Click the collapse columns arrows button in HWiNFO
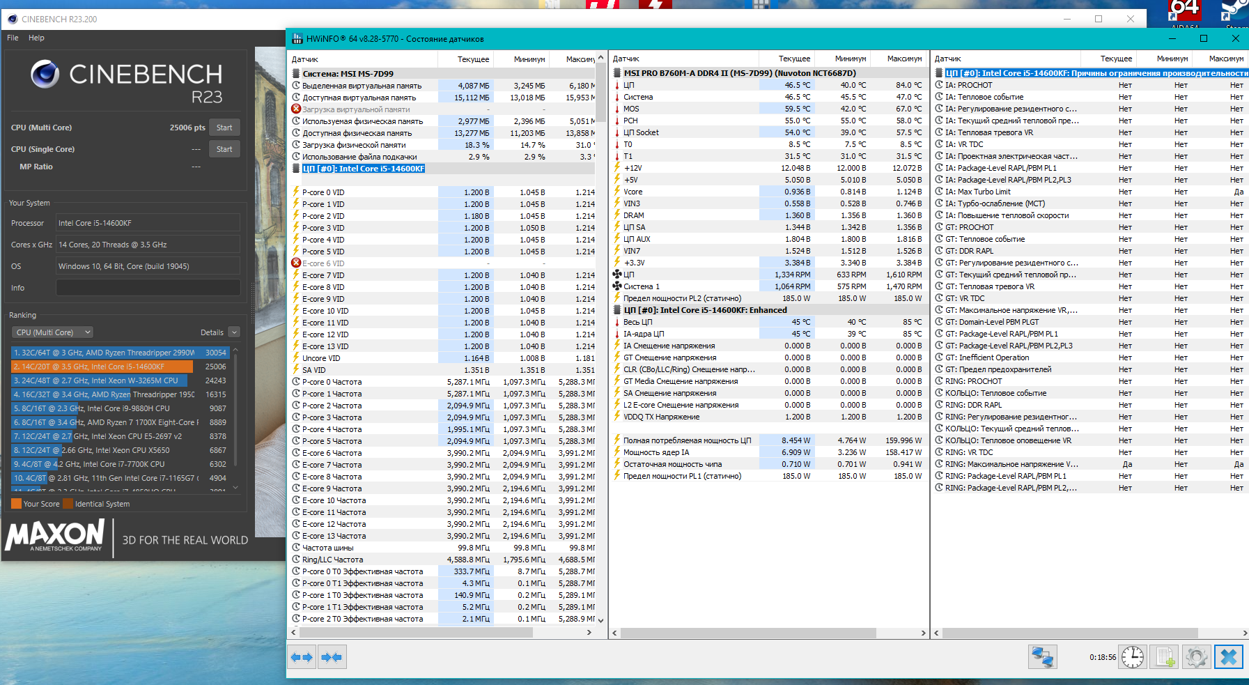This screenshot has width=1249, height=685. [x=332, y=657]
